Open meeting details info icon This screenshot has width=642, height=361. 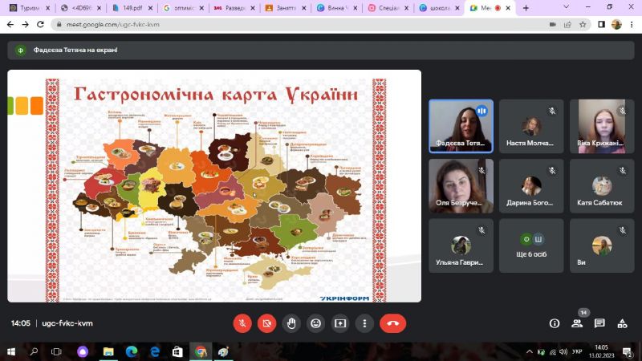[555, 323]
